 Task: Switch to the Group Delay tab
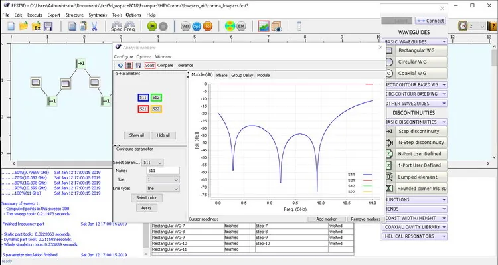(x=242, y=75)
